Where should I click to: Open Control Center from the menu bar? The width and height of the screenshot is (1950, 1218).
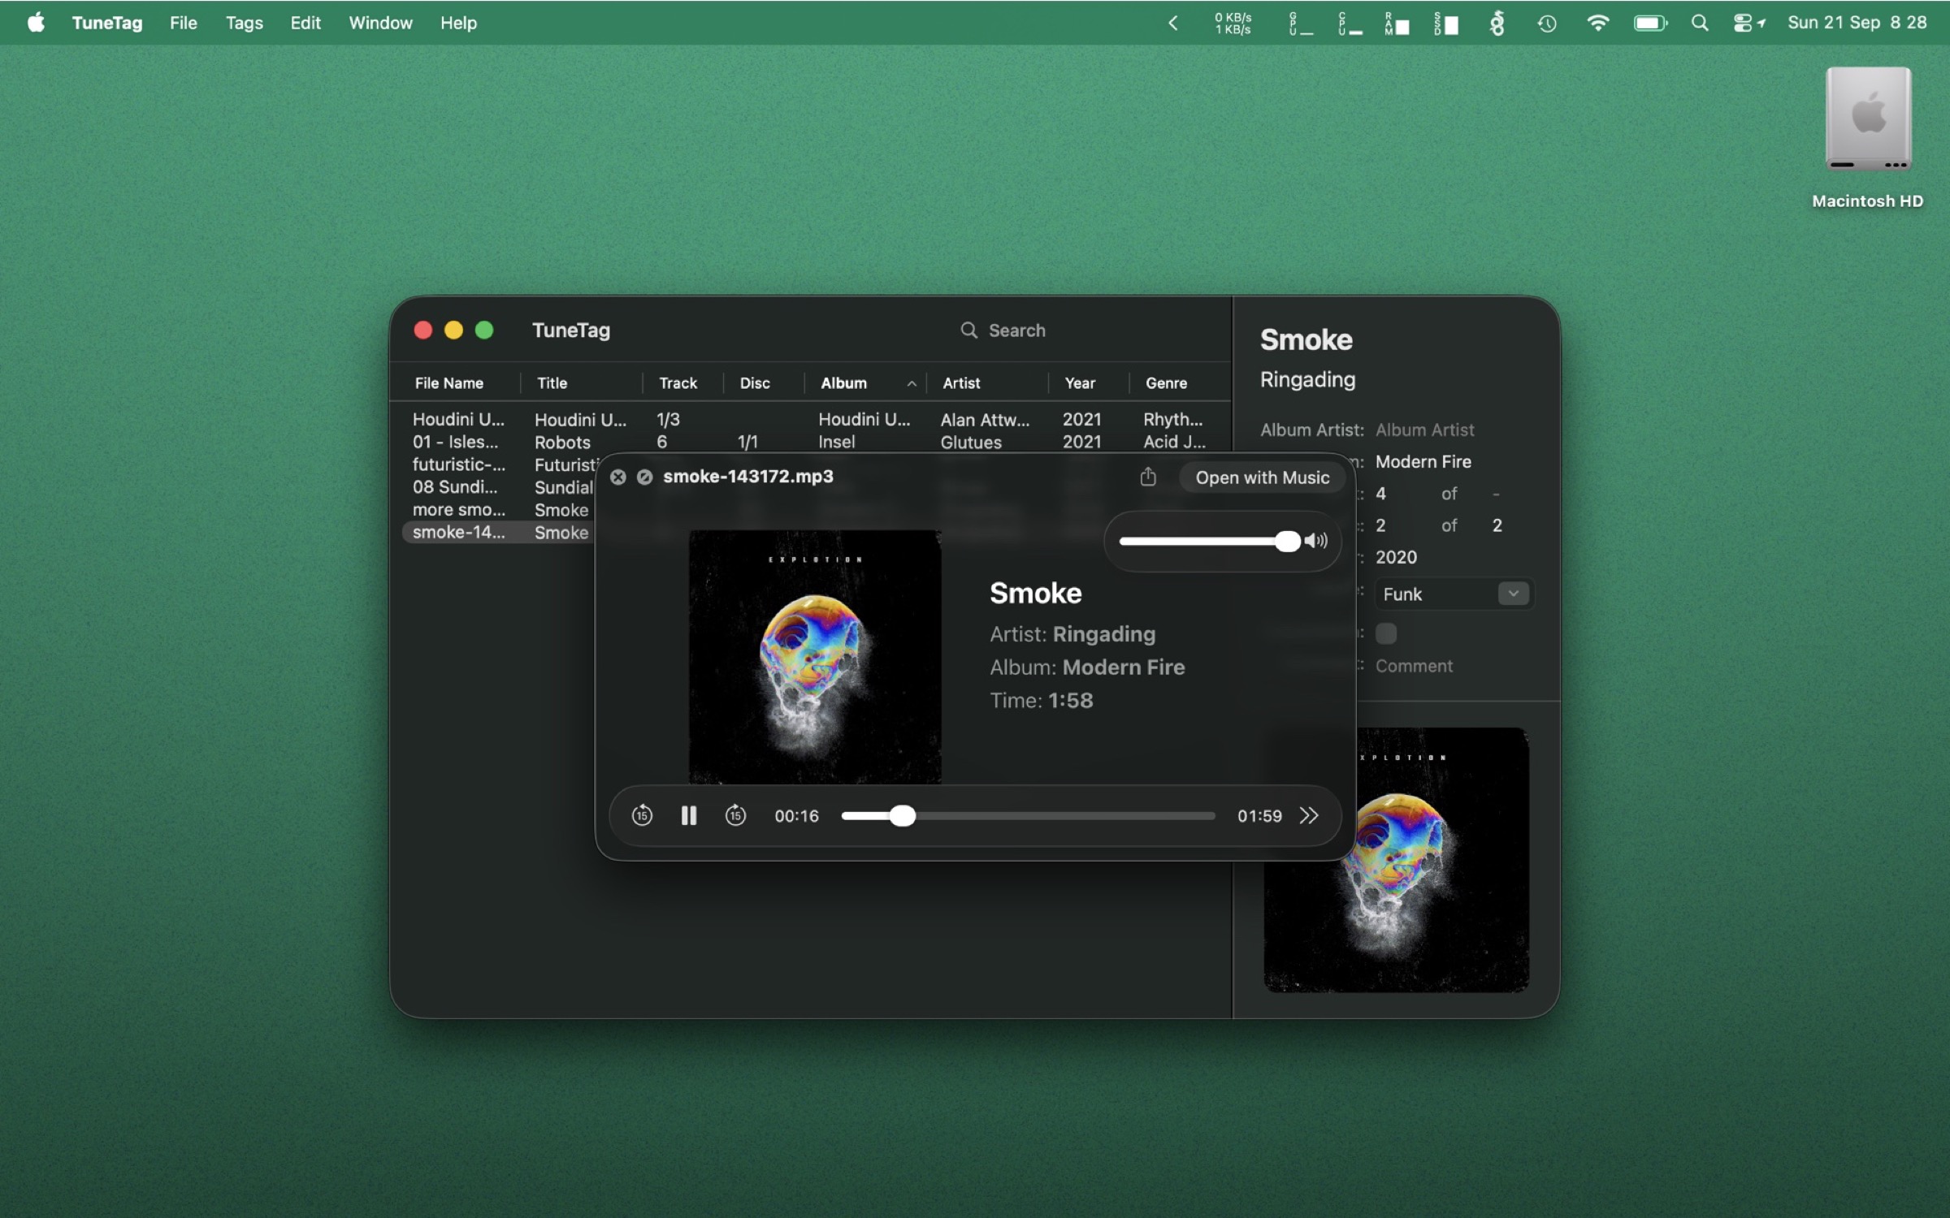(x=1748, y=23)
